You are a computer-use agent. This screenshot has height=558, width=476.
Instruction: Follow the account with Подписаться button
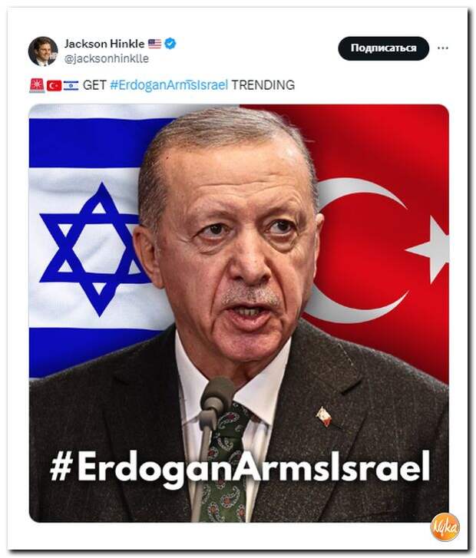coord(383,48)
